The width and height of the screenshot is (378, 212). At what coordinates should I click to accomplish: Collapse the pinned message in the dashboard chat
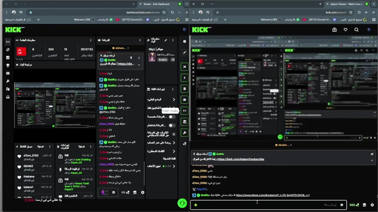(x=139, y=64)
